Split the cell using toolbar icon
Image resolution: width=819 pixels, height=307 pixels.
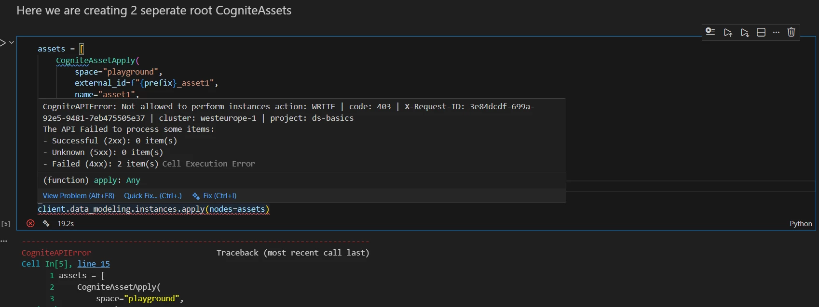click(761, 32)
